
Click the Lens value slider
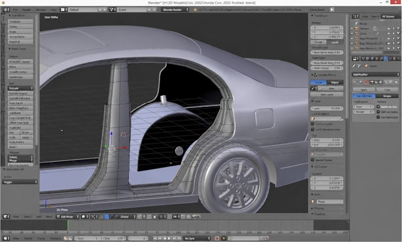coord(327,109)
